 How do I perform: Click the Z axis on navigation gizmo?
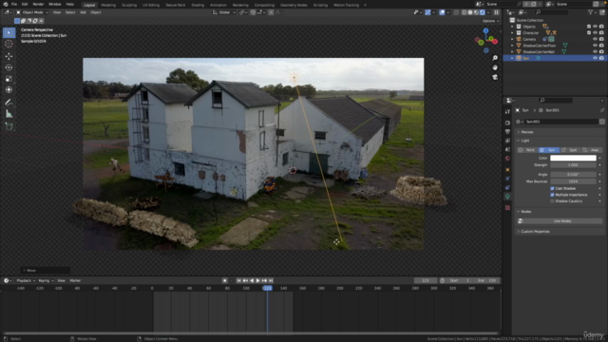[485, 30]
